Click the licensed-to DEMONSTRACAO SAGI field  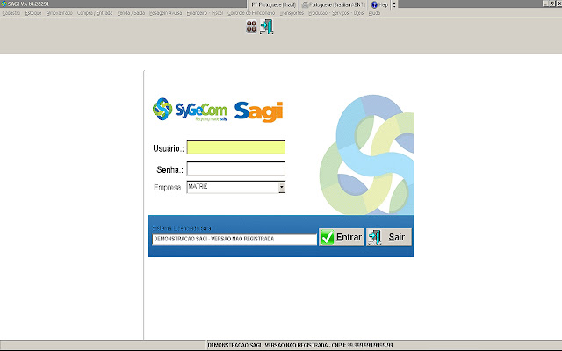click(x=234, y=240)
